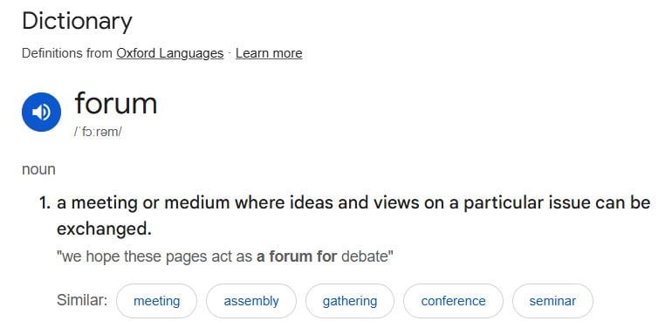Follow the Learn more link
This screenshot has height=328, width=672.
(x=269, y=53)
